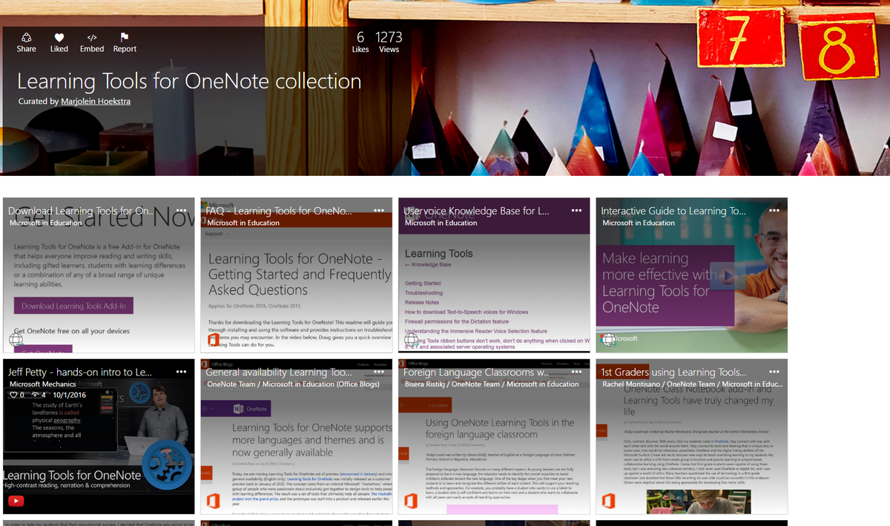890x526 pixels.
Task: Click the 6 Likes counter
Action: [x=360, y=42]
